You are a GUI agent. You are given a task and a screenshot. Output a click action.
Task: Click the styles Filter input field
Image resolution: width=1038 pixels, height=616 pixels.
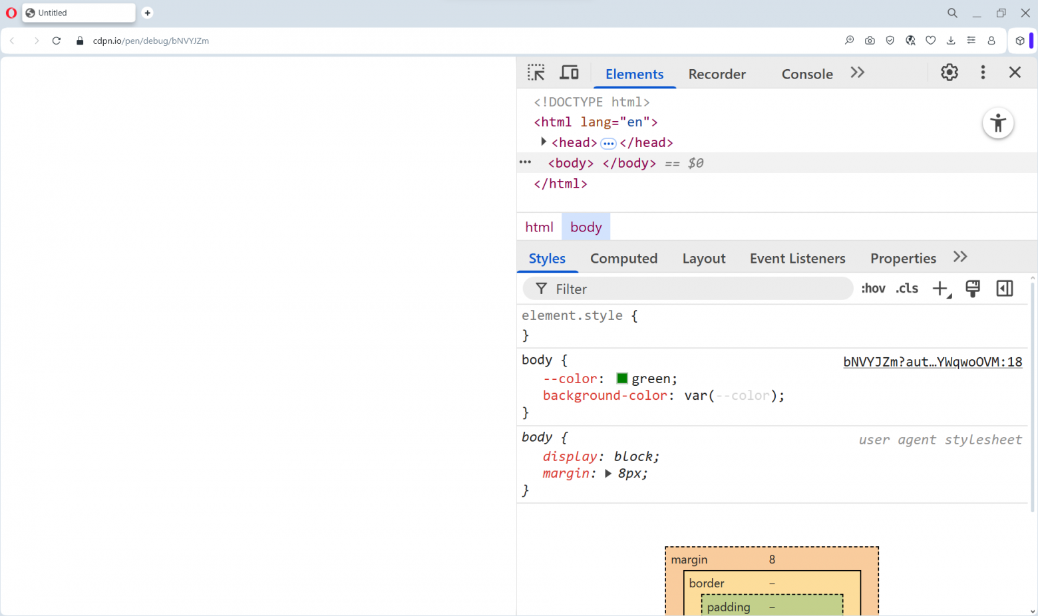point(685,288)
